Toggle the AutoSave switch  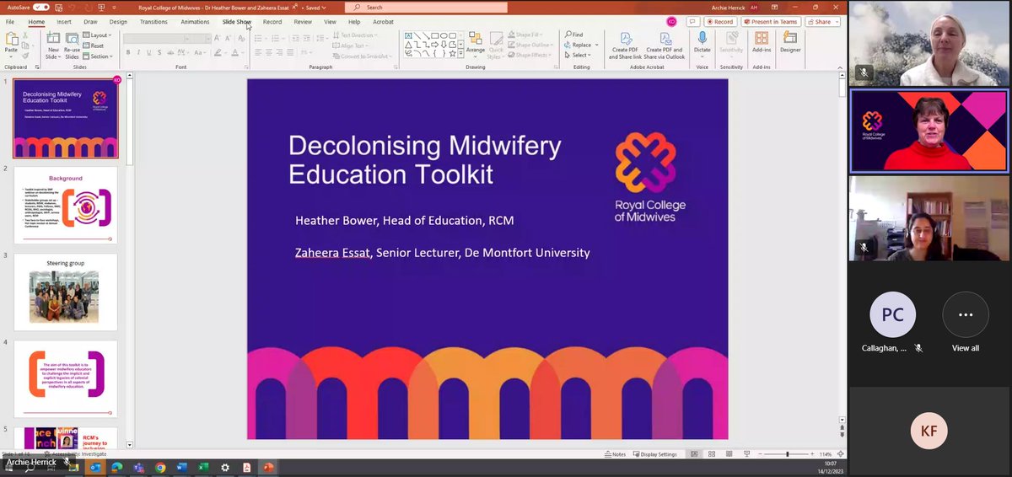(x=41, y=8)
